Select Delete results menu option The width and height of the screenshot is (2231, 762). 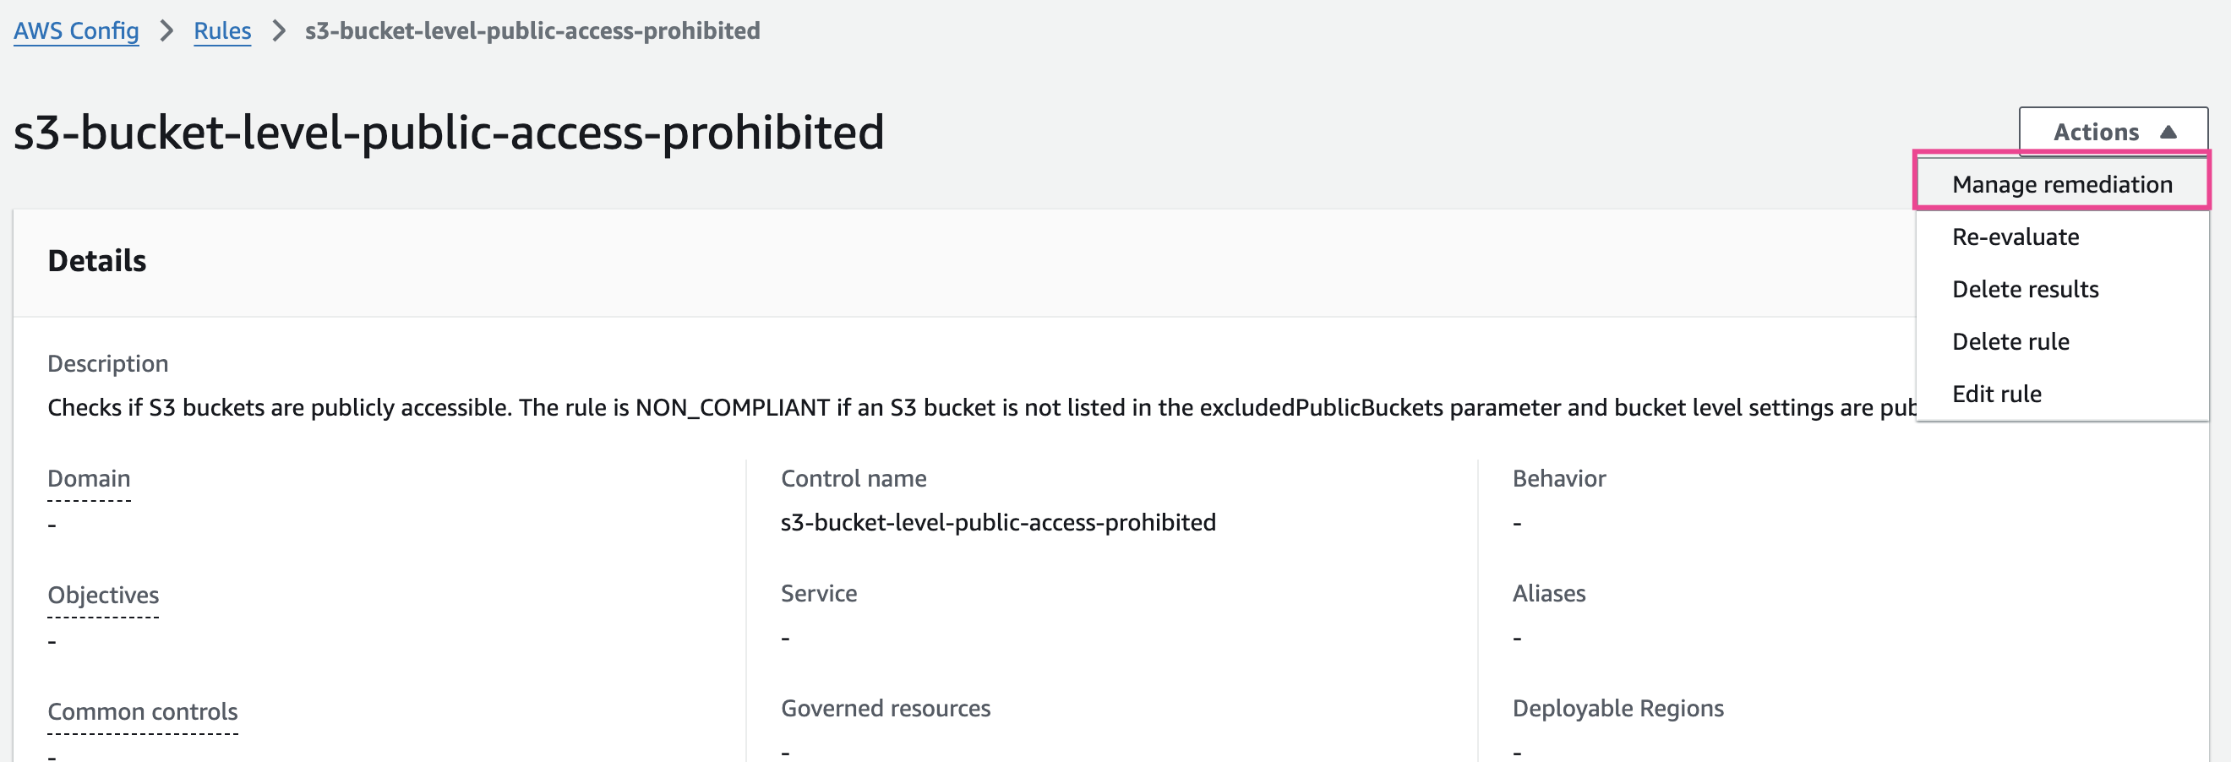click(2024, 289)
